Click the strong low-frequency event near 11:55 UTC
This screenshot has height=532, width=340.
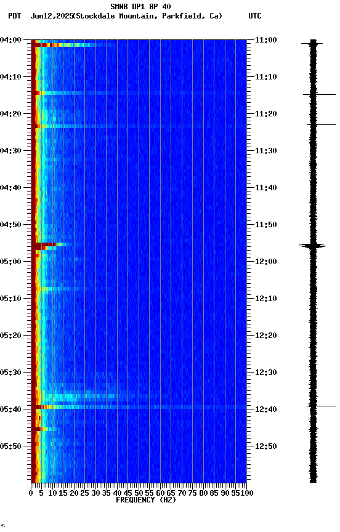[51, 245]
